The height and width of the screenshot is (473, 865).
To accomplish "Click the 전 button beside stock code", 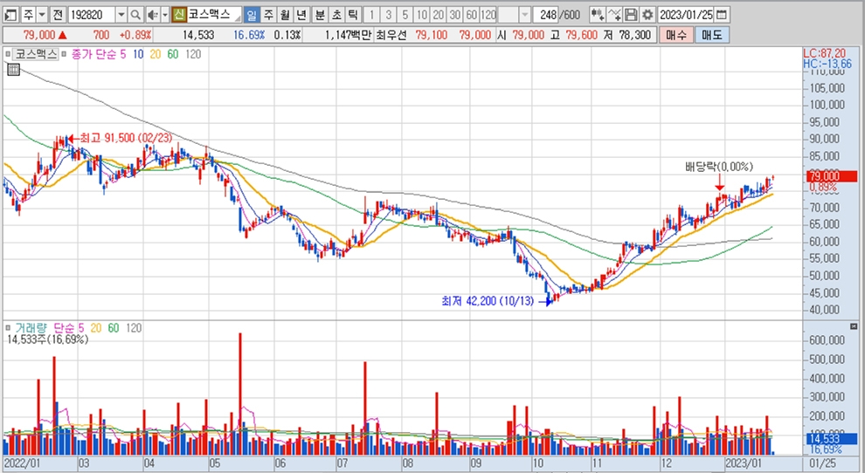I will (x=58, y=14).
